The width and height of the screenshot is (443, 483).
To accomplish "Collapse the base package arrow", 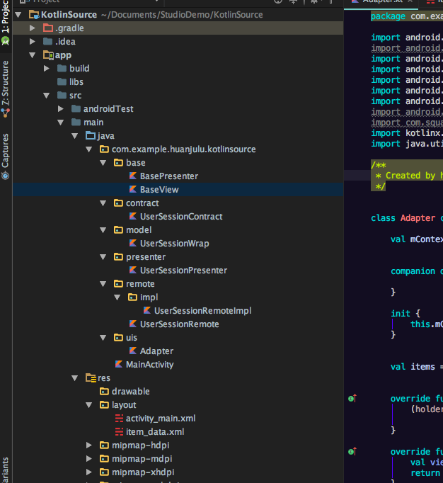I will 103,163.
